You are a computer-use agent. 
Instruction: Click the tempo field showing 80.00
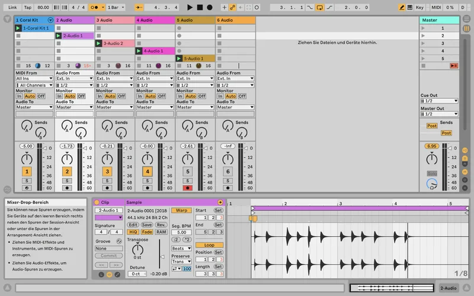[43, 8]
